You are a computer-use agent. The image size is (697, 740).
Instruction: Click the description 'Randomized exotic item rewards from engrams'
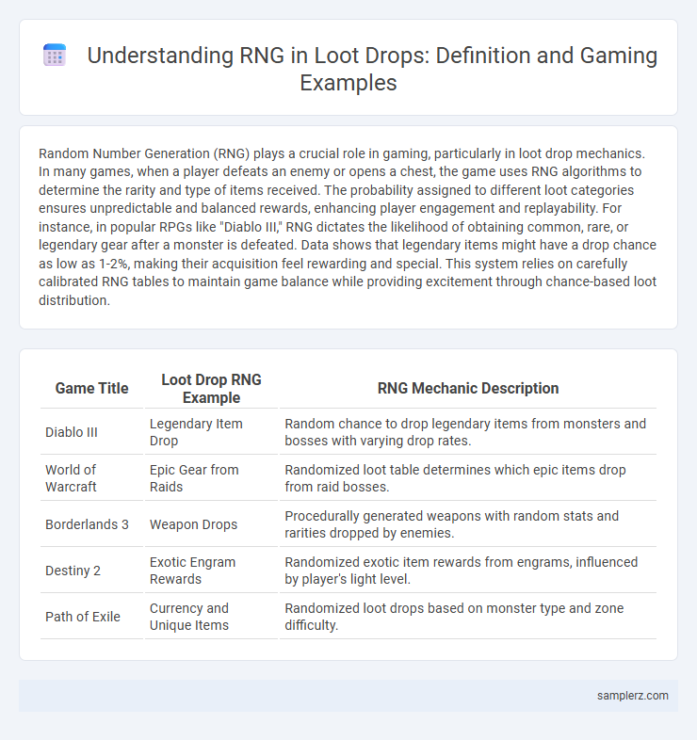coord(468,571)
